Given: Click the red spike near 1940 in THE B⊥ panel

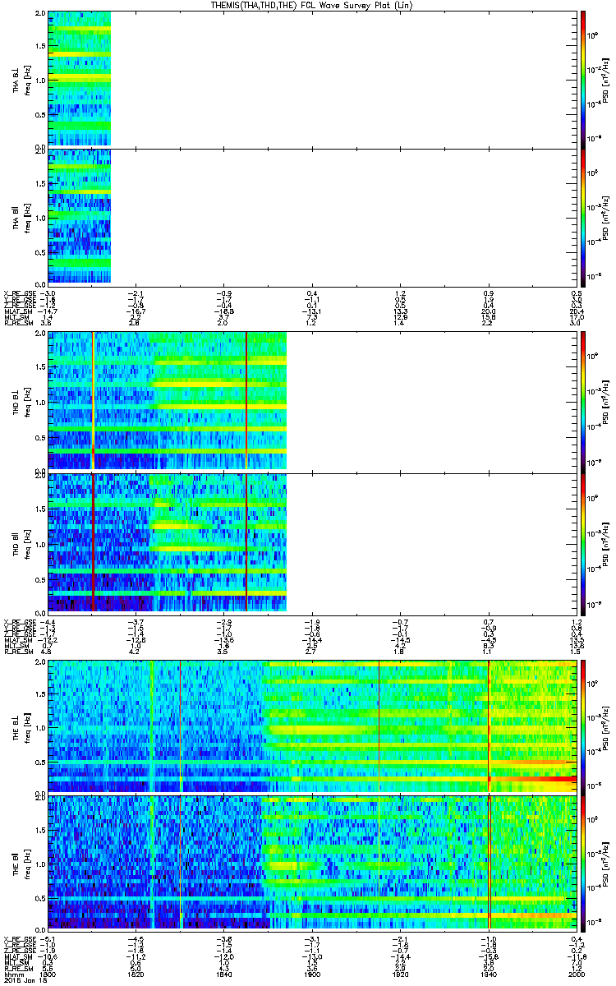Looking at the screenshot, I should click(x=489, y=725).
